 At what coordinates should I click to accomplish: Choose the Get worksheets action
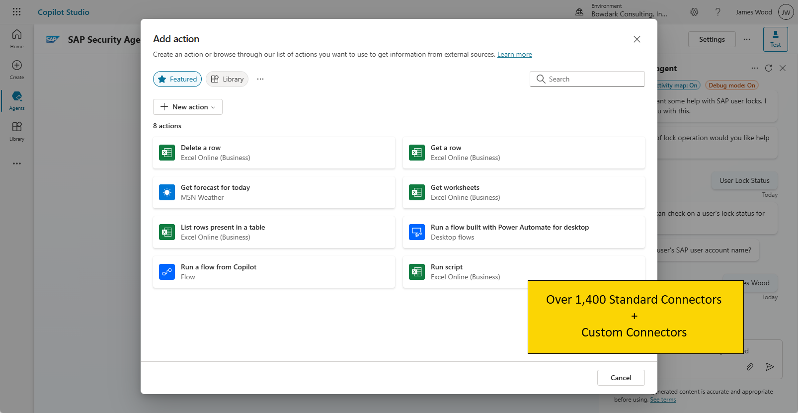(524, 192)
